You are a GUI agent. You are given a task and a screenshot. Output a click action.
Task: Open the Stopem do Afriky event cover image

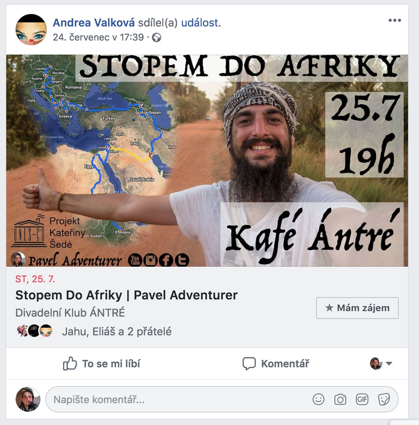tap(207, 161)
